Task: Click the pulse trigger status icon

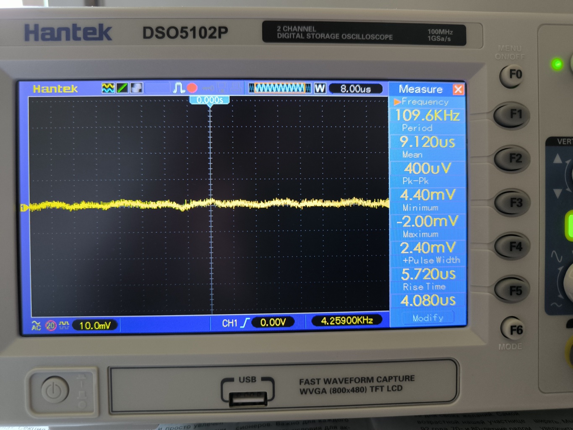Action: [179, 88]
